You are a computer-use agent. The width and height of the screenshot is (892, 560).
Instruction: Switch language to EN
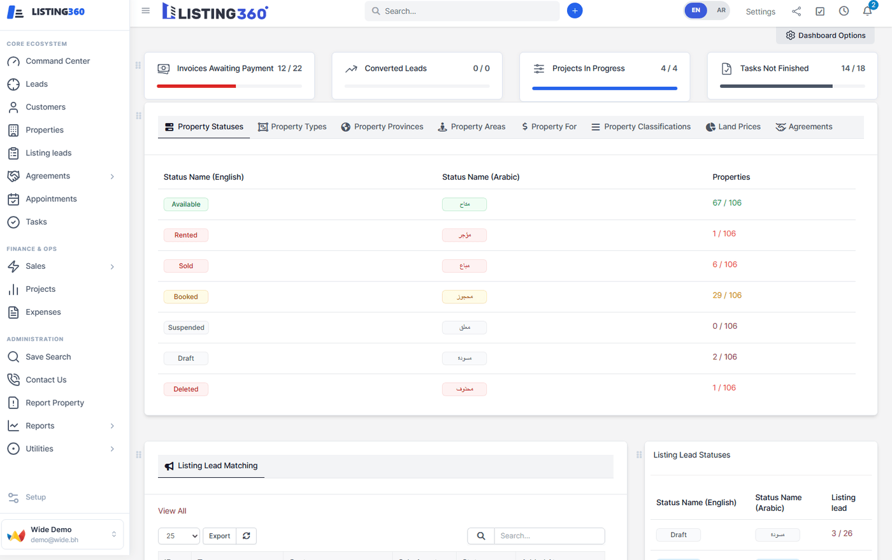click(x=696, y=10)
